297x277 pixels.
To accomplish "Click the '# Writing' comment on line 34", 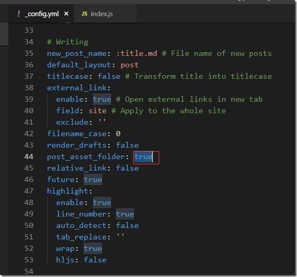I will tap(68, 42).
